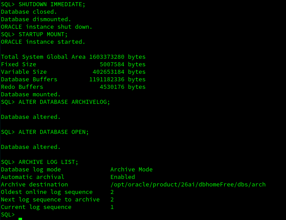
Task: Click the Automatic archival Enabled value
Action: [123, 177]
